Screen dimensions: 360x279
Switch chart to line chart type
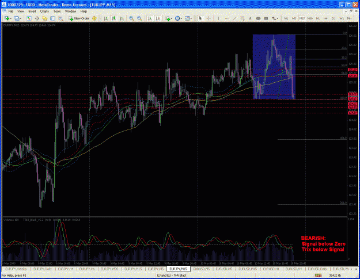[122, 18]
